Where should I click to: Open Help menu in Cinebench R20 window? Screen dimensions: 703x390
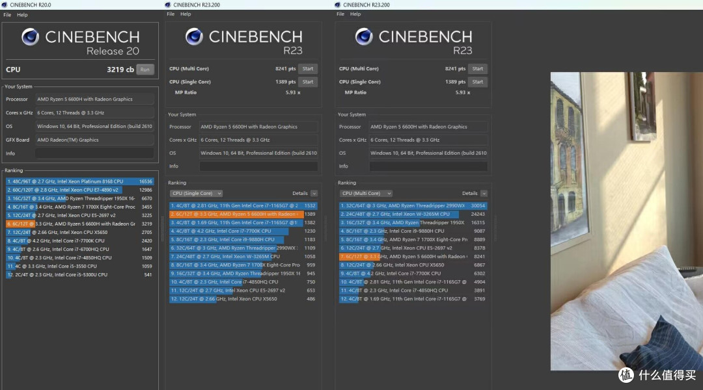22,15
